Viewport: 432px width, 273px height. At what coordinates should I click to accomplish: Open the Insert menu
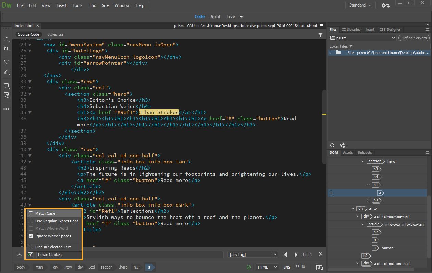click(x=62, y=5)
